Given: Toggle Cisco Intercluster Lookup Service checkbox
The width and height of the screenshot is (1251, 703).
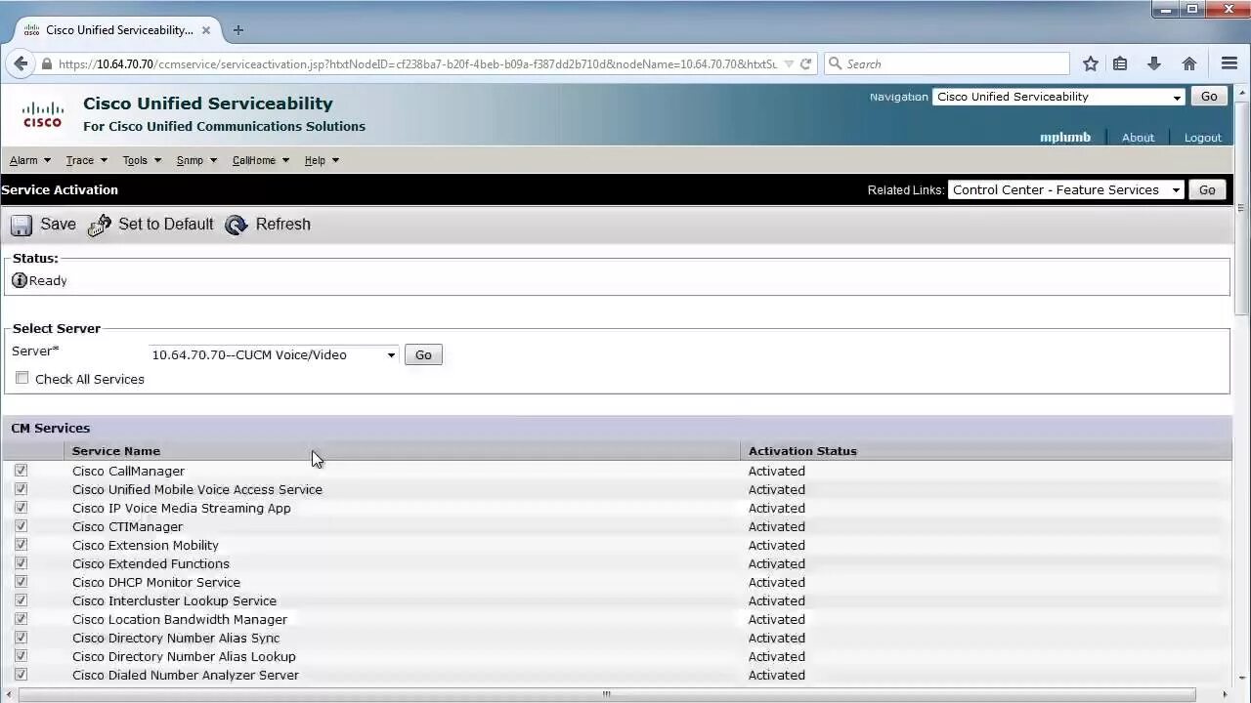Looking at the screenshot, I should point(21,600).
